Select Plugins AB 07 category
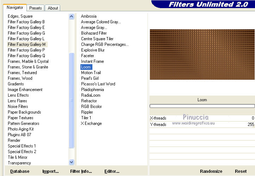This screenshot has height=176, width=255. (x=19, y=135)
